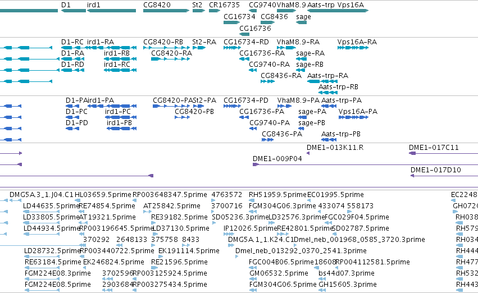Click EST GM06532.5prime
This screenshot has height=293, width=478.
pos(252,279)
